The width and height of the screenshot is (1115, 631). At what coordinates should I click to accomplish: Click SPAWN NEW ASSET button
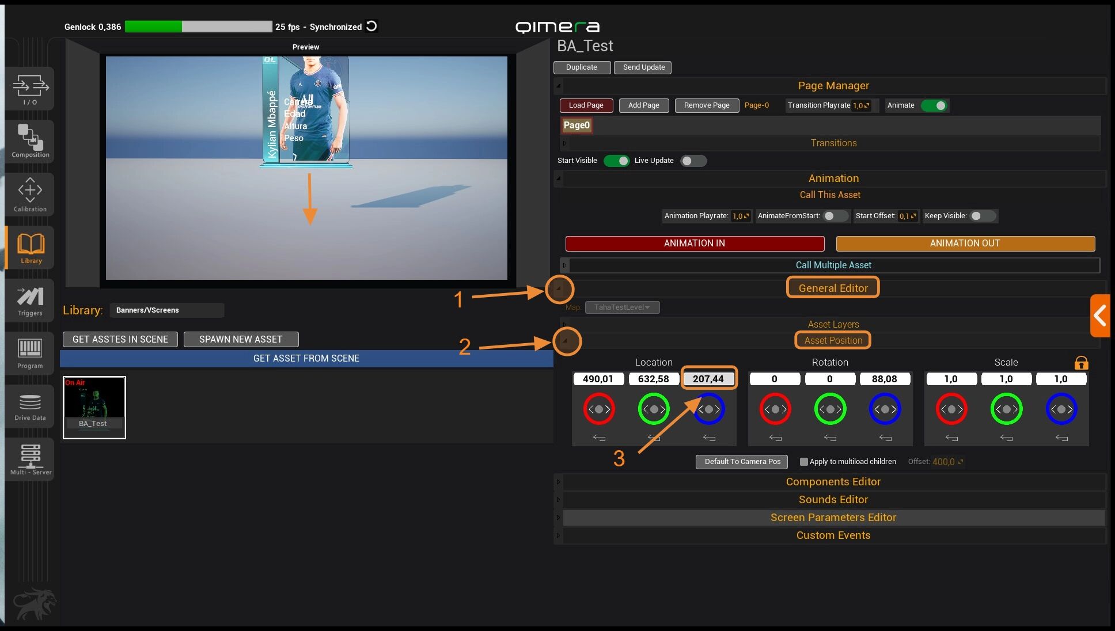pos(241,339)
